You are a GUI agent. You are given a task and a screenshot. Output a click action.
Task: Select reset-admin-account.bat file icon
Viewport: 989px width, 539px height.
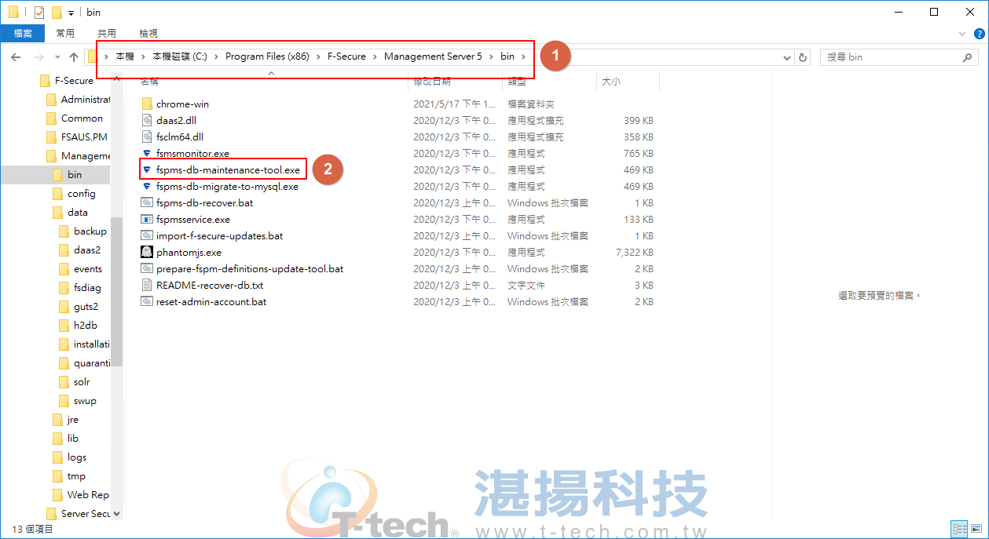[147, 301]
